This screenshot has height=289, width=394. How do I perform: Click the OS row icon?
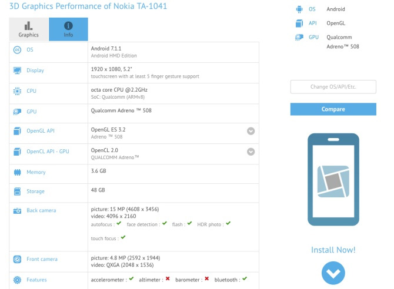point(17,51)
